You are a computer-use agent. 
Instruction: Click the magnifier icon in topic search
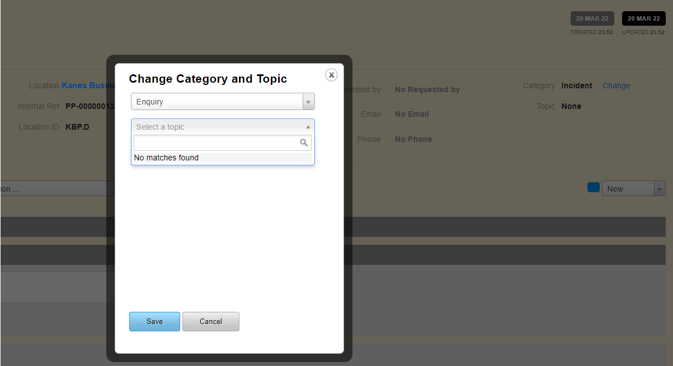click(304, 143)
